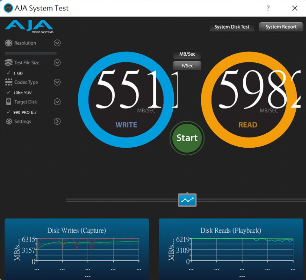Click the READ label under the orange gauge

tap(248, 125)
